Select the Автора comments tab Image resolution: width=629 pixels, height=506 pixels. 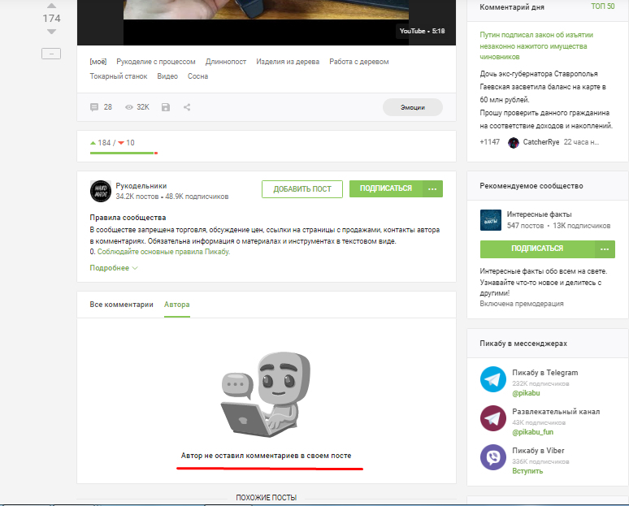coord(177,305)
